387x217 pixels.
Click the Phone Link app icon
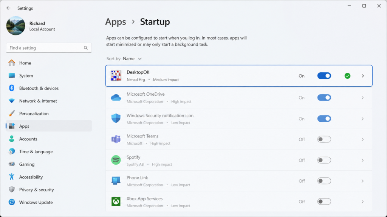click(116, 181)
